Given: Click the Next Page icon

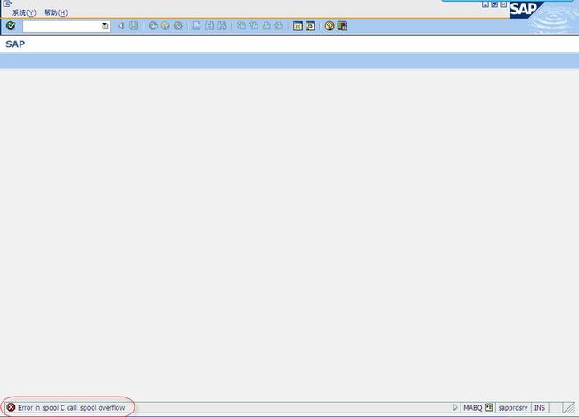Looking at the screenshot, I should (266, 26).
